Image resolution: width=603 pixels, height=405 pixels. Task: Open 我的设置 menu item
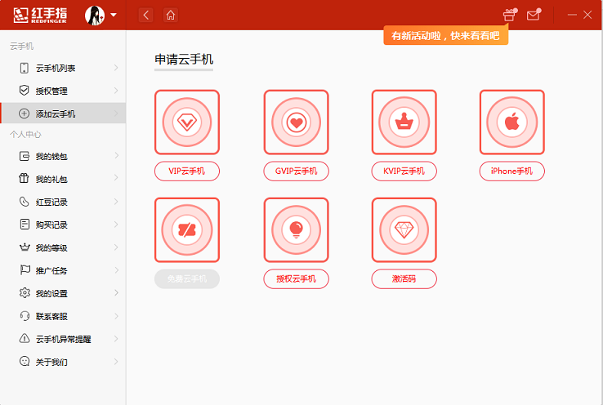tap(63, 293)
